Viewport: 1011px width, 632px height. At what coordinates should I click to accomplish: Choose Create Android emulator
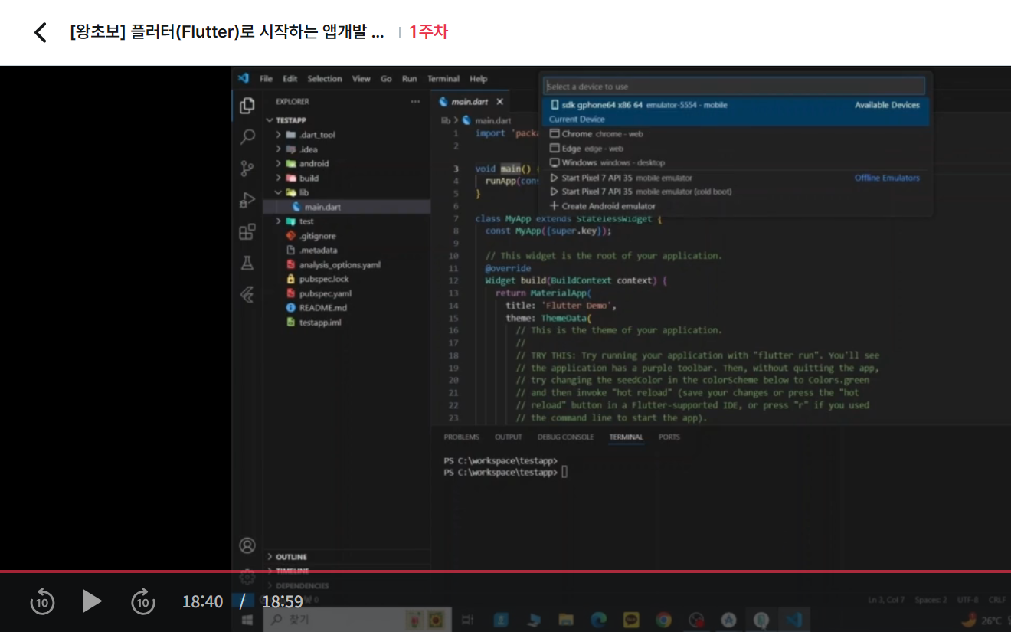(735, 206)
